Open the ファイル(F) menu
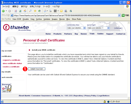Image resolution: width=131 pixels, height=104 pixels. 6,7
